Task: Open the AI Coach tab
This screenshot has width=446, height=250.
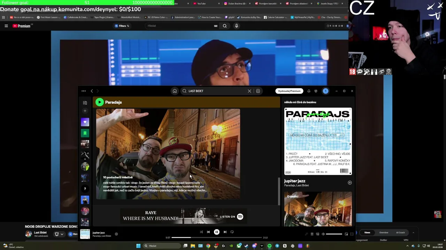Action: [x=400, y=232]
